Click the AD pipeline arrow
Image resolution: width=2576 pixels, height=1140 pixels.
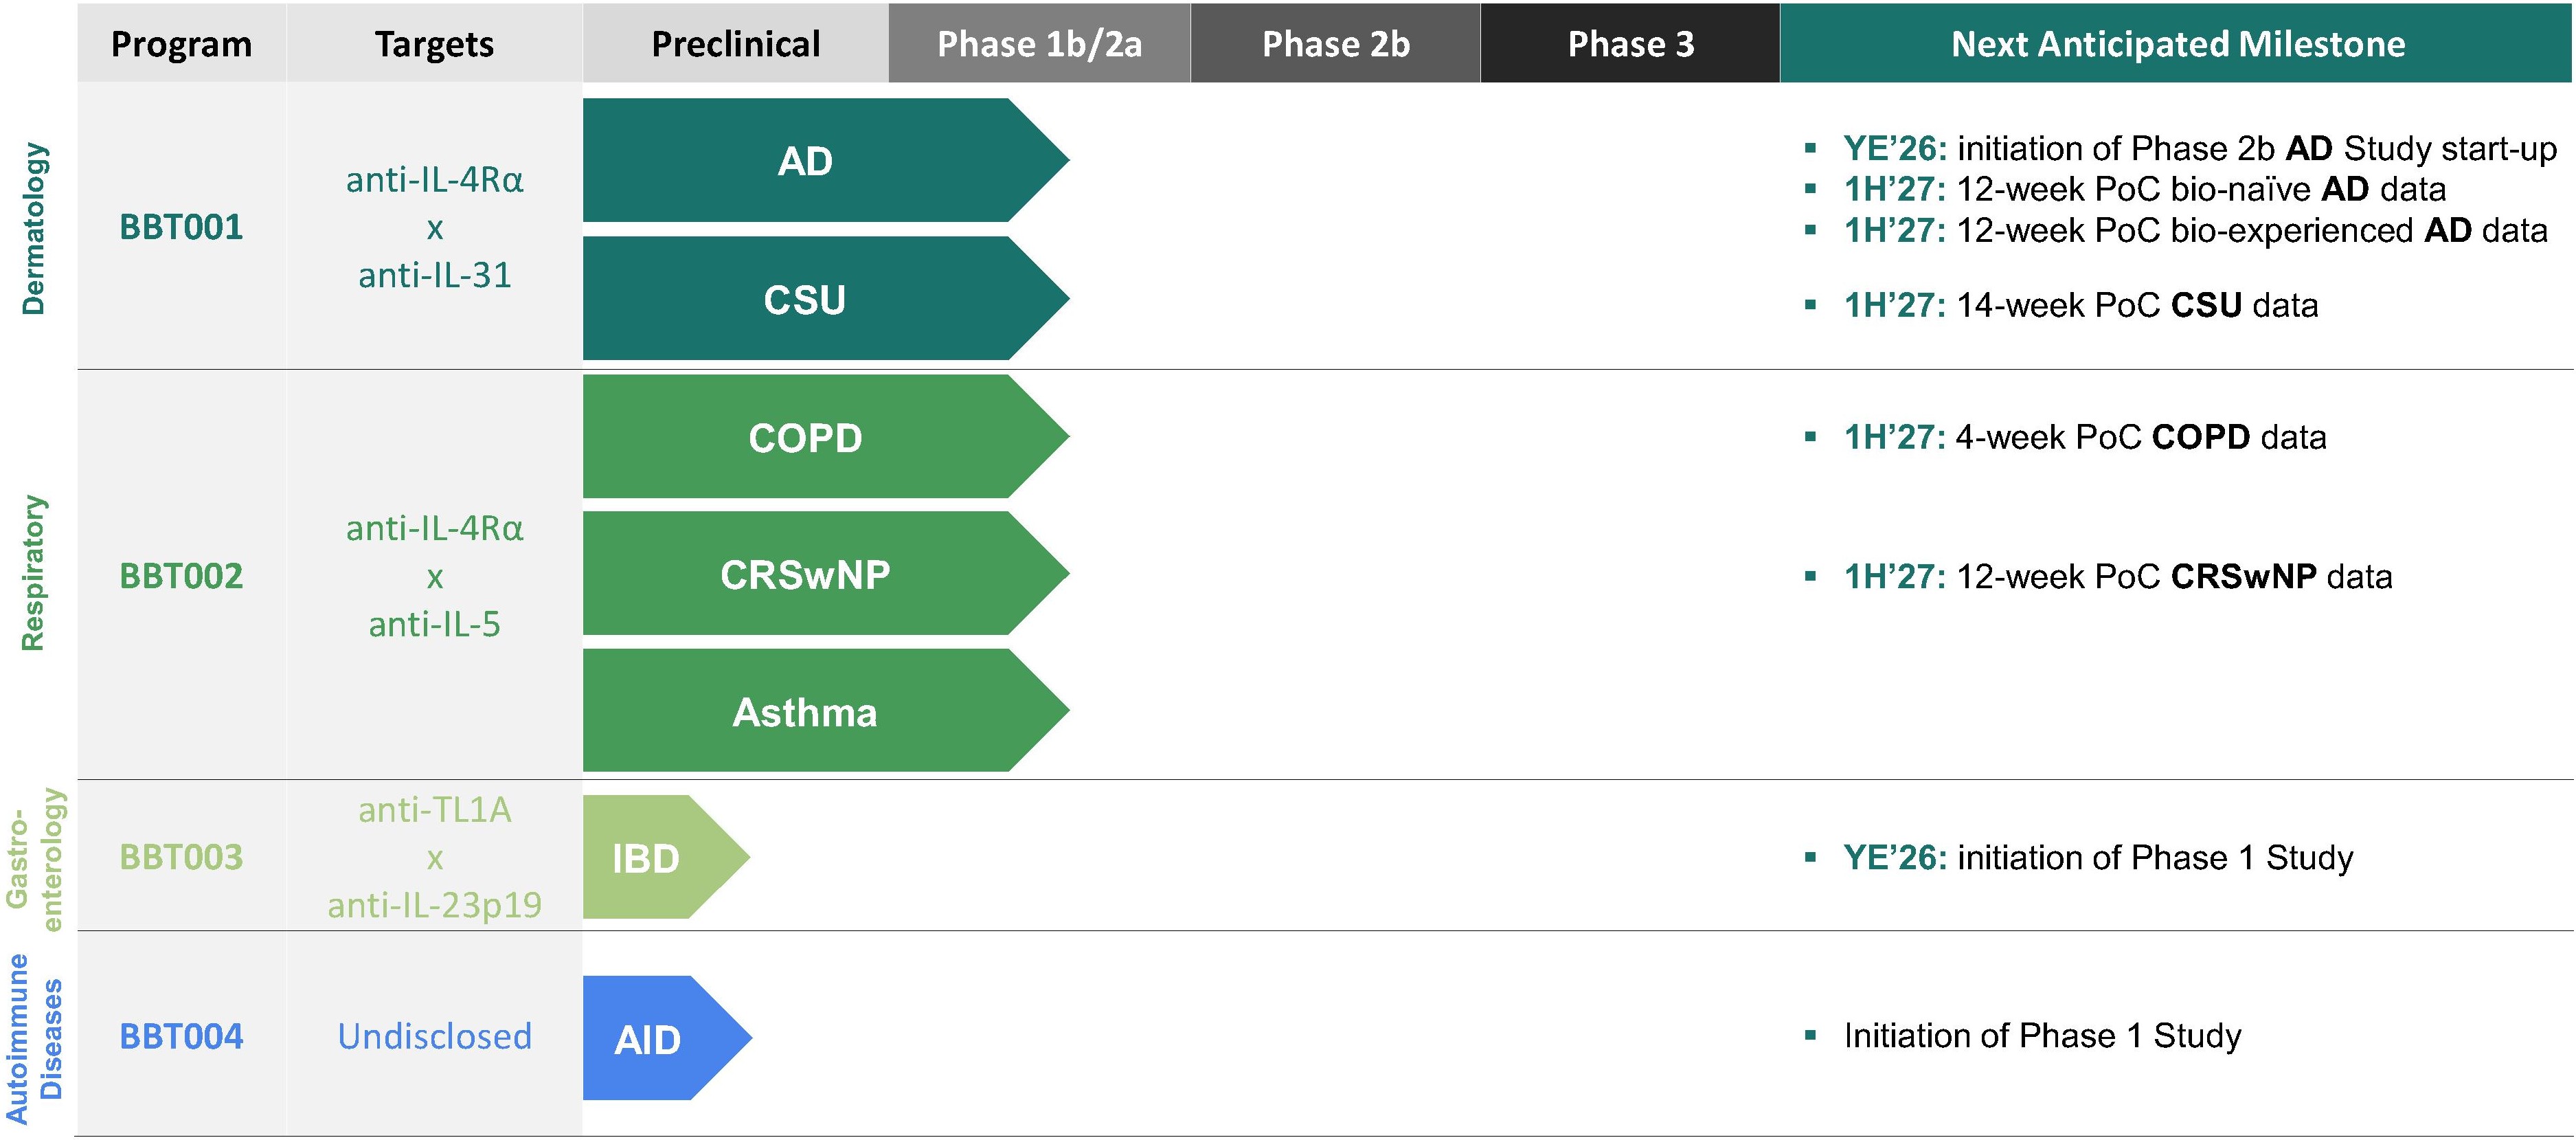(825, 160)
